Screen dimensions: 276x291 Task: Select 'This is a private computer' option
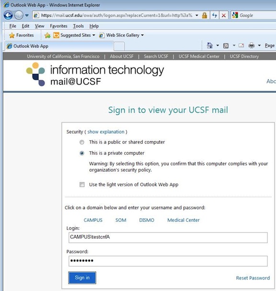pyautogui.click(x=81, y=153)
